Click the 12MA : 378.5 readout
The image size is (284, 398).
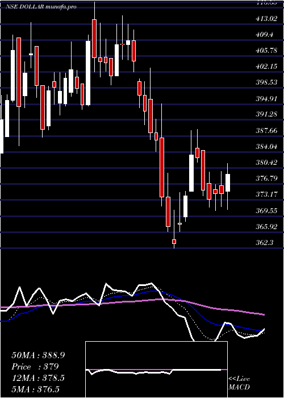click(38, 378)
